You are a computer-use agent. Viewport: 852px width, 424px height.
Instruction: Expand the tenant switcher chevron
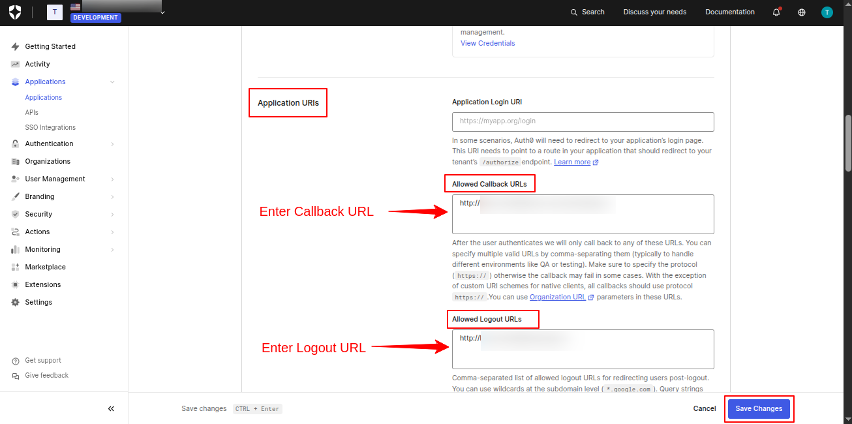click(x=162, y=12)
